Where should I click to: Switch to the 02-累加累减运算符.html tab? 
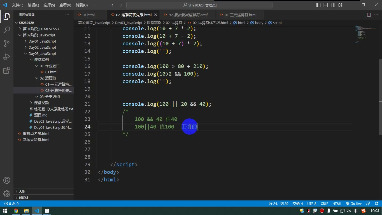pos(188,15)
